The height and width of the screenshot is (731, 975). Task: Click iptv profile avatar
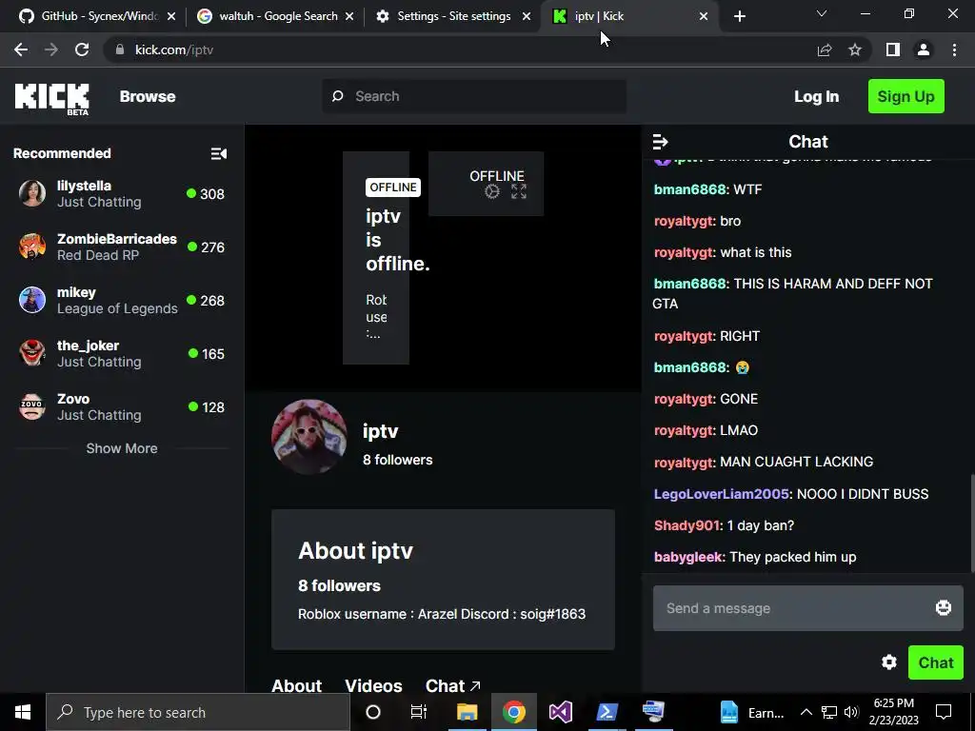[x=309, y=437]
